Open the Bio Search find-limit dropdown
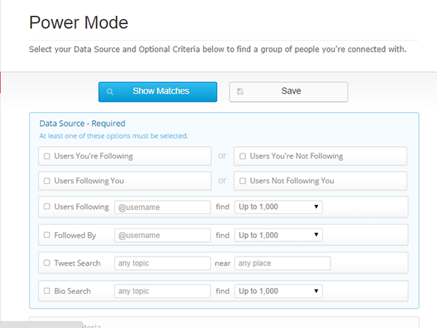 coord(278,292)
